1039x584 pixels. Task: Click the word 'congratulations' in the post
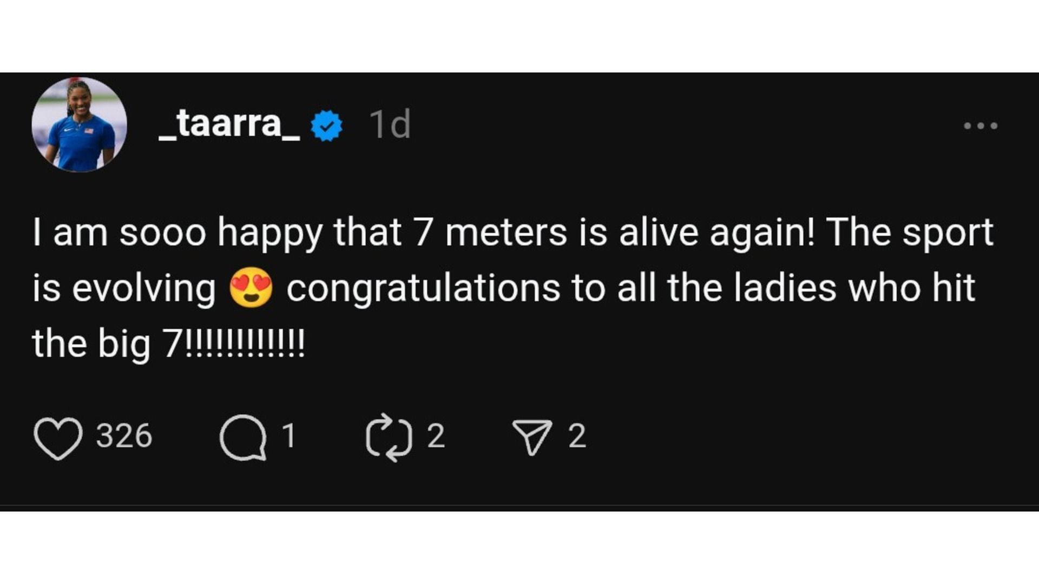[x=423, y=288]
